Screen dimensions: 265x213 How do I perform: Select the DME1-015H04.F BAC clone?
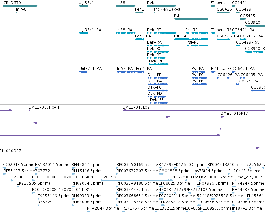pos(29,111)
